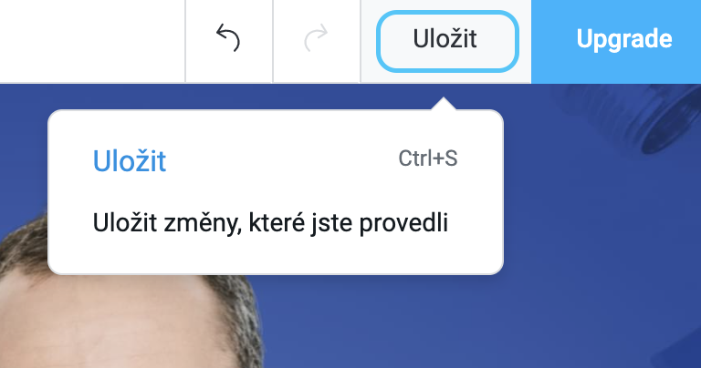Viewport: 701px width, 368px height.
Task: Click the greyed-out redo arrow icon
Action: coord(316,38)
